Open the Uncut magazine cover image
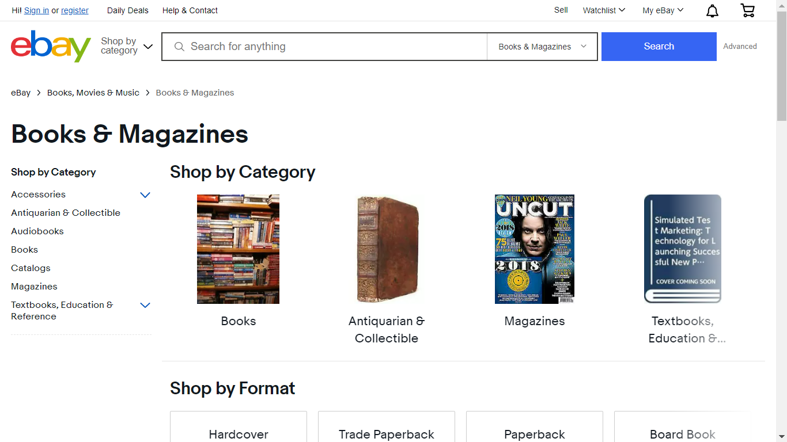The height and width of the screenshot is (442, 787). click(x=534, y=249)
